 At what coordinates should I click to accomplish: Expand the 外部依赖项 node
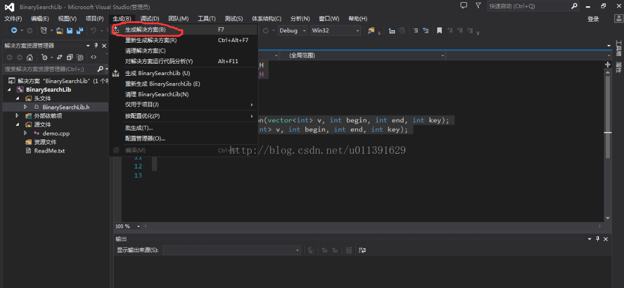pyautogui.click(x=17, y=116)
